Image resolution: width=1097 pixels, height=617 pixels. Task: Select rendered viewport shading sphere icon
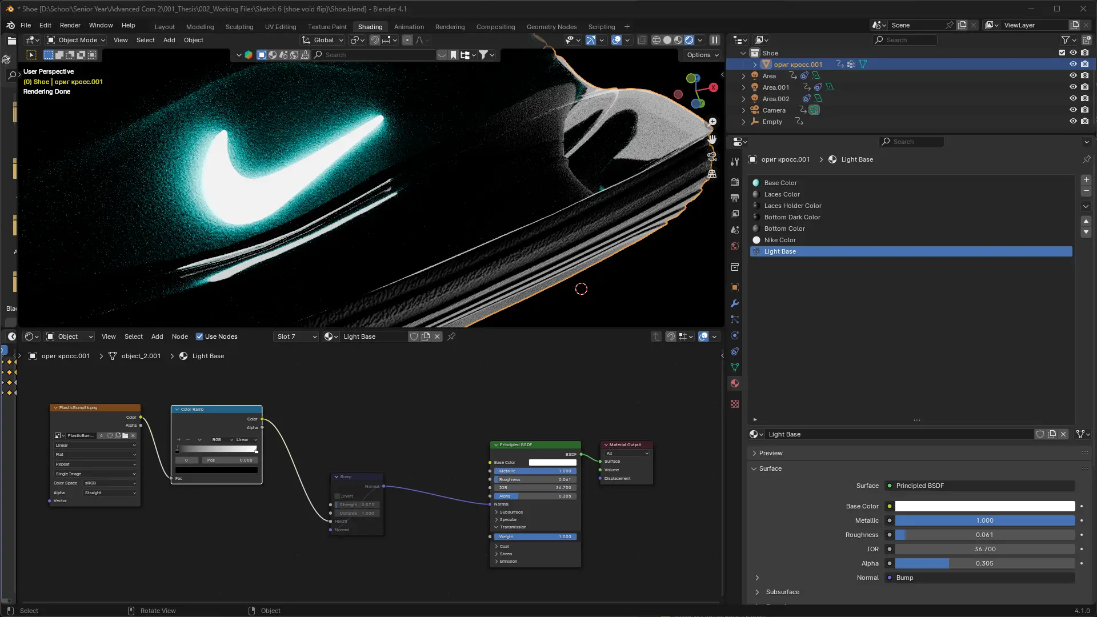689,40
